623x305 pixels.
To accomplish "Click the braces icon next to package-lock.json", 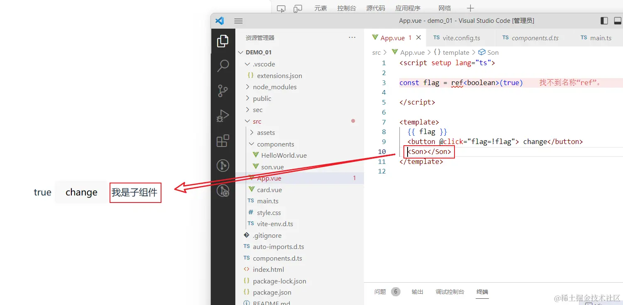I will click(x=247, y=281).
